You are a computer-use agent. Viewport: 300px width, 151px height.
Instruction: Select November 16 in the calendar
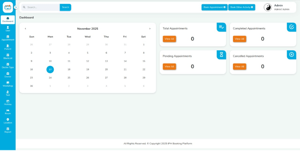(31, 69)
